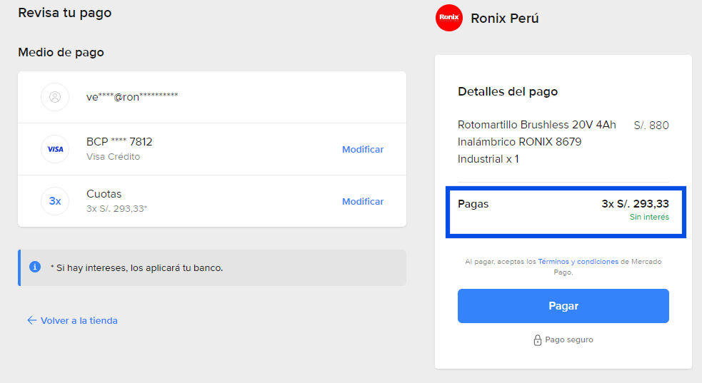Viewport: 702px width, 383px height.
Task: Click the Rotomartillo Brushless product description
Action: tap(537, 142)
